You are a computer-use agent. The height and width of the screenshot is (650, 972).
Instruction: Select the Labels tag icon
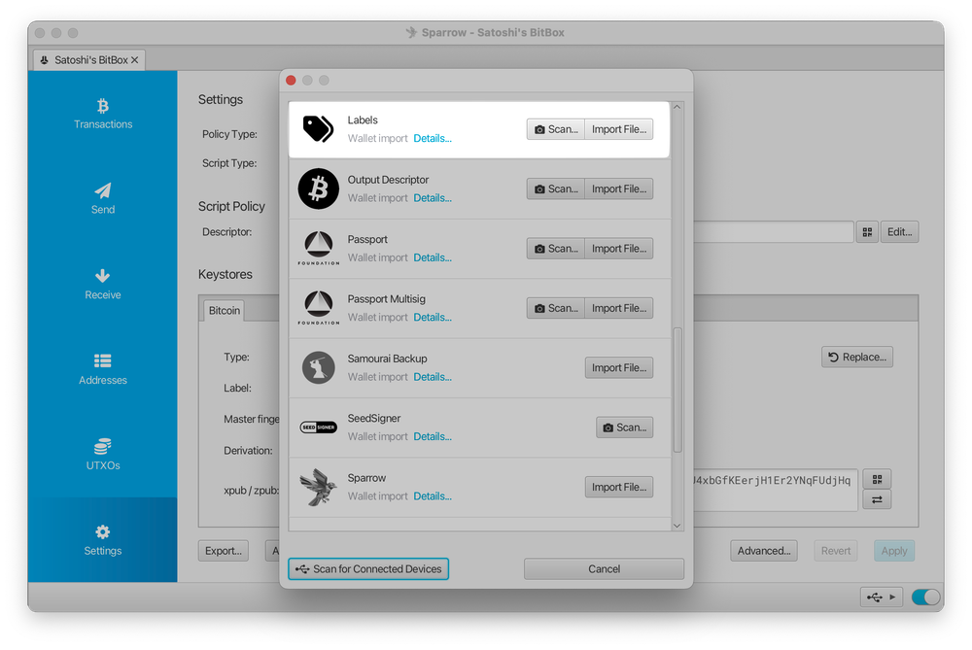pos(316,128)
